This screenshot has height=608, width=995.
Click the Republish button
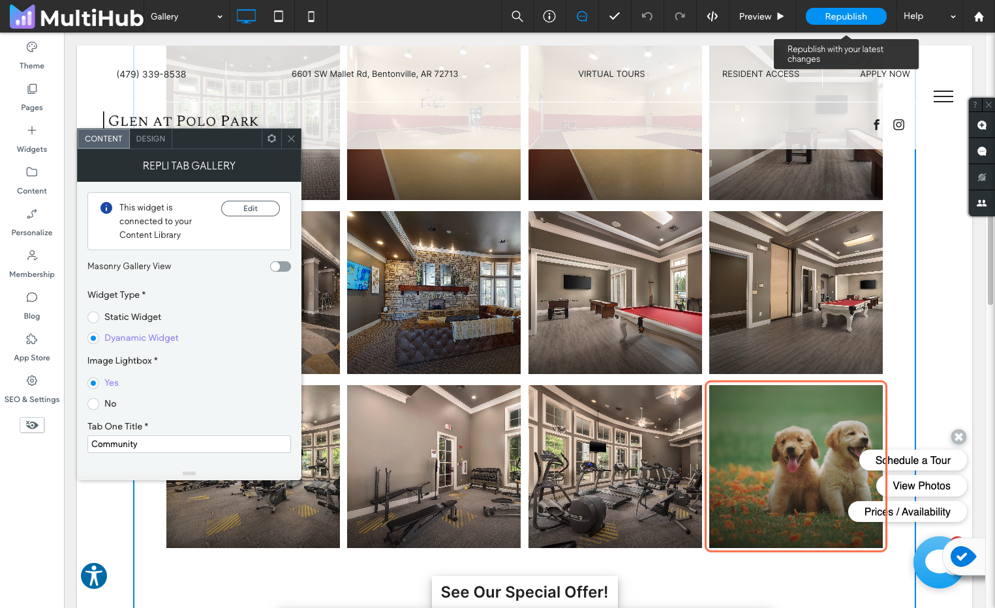click(x=846, y=16)
